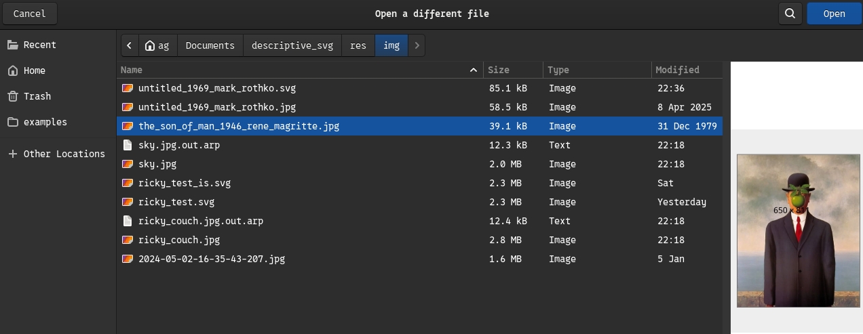
Task: Click the Home sidebar icon
Action: [x=12, y=70]
